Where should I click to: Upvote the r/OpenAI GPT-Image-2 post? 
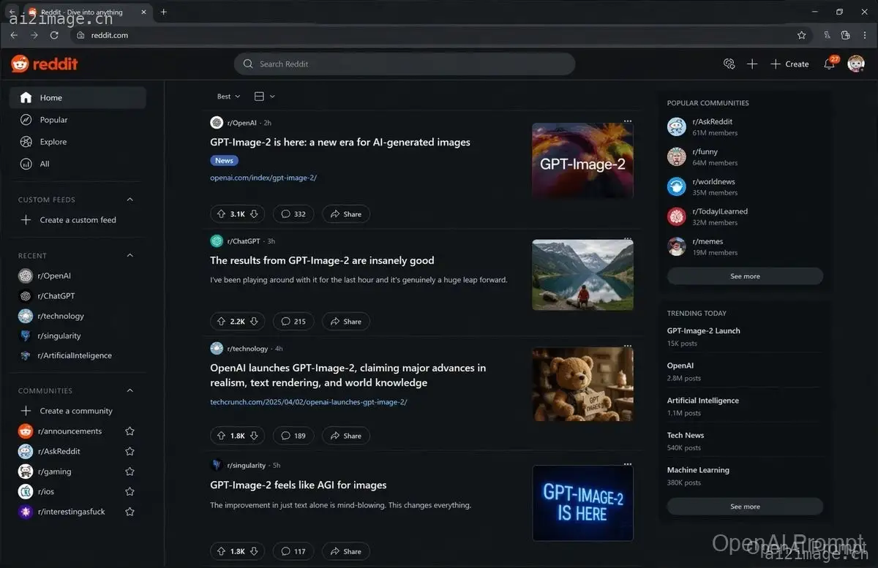220,214
